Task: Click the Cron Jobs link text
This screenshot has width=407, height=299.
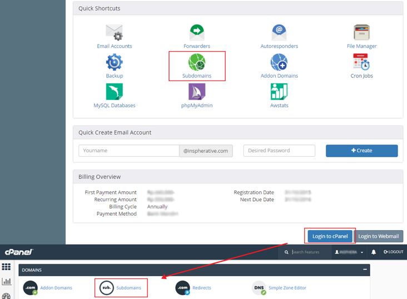Action: tap(361, 76)
